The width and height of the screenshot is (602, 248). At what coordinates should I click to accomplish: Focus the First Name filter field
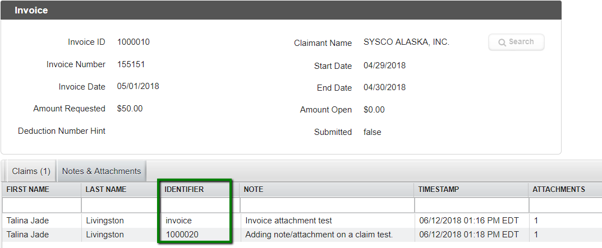coord(42,205)
